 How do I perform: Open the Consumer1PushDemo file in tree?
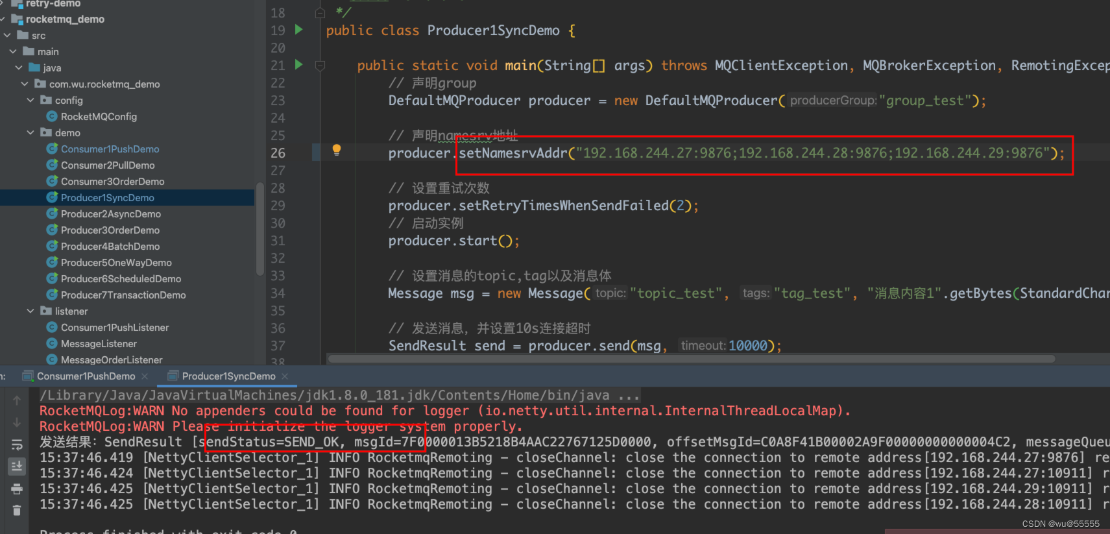click(x=110, y=149)
